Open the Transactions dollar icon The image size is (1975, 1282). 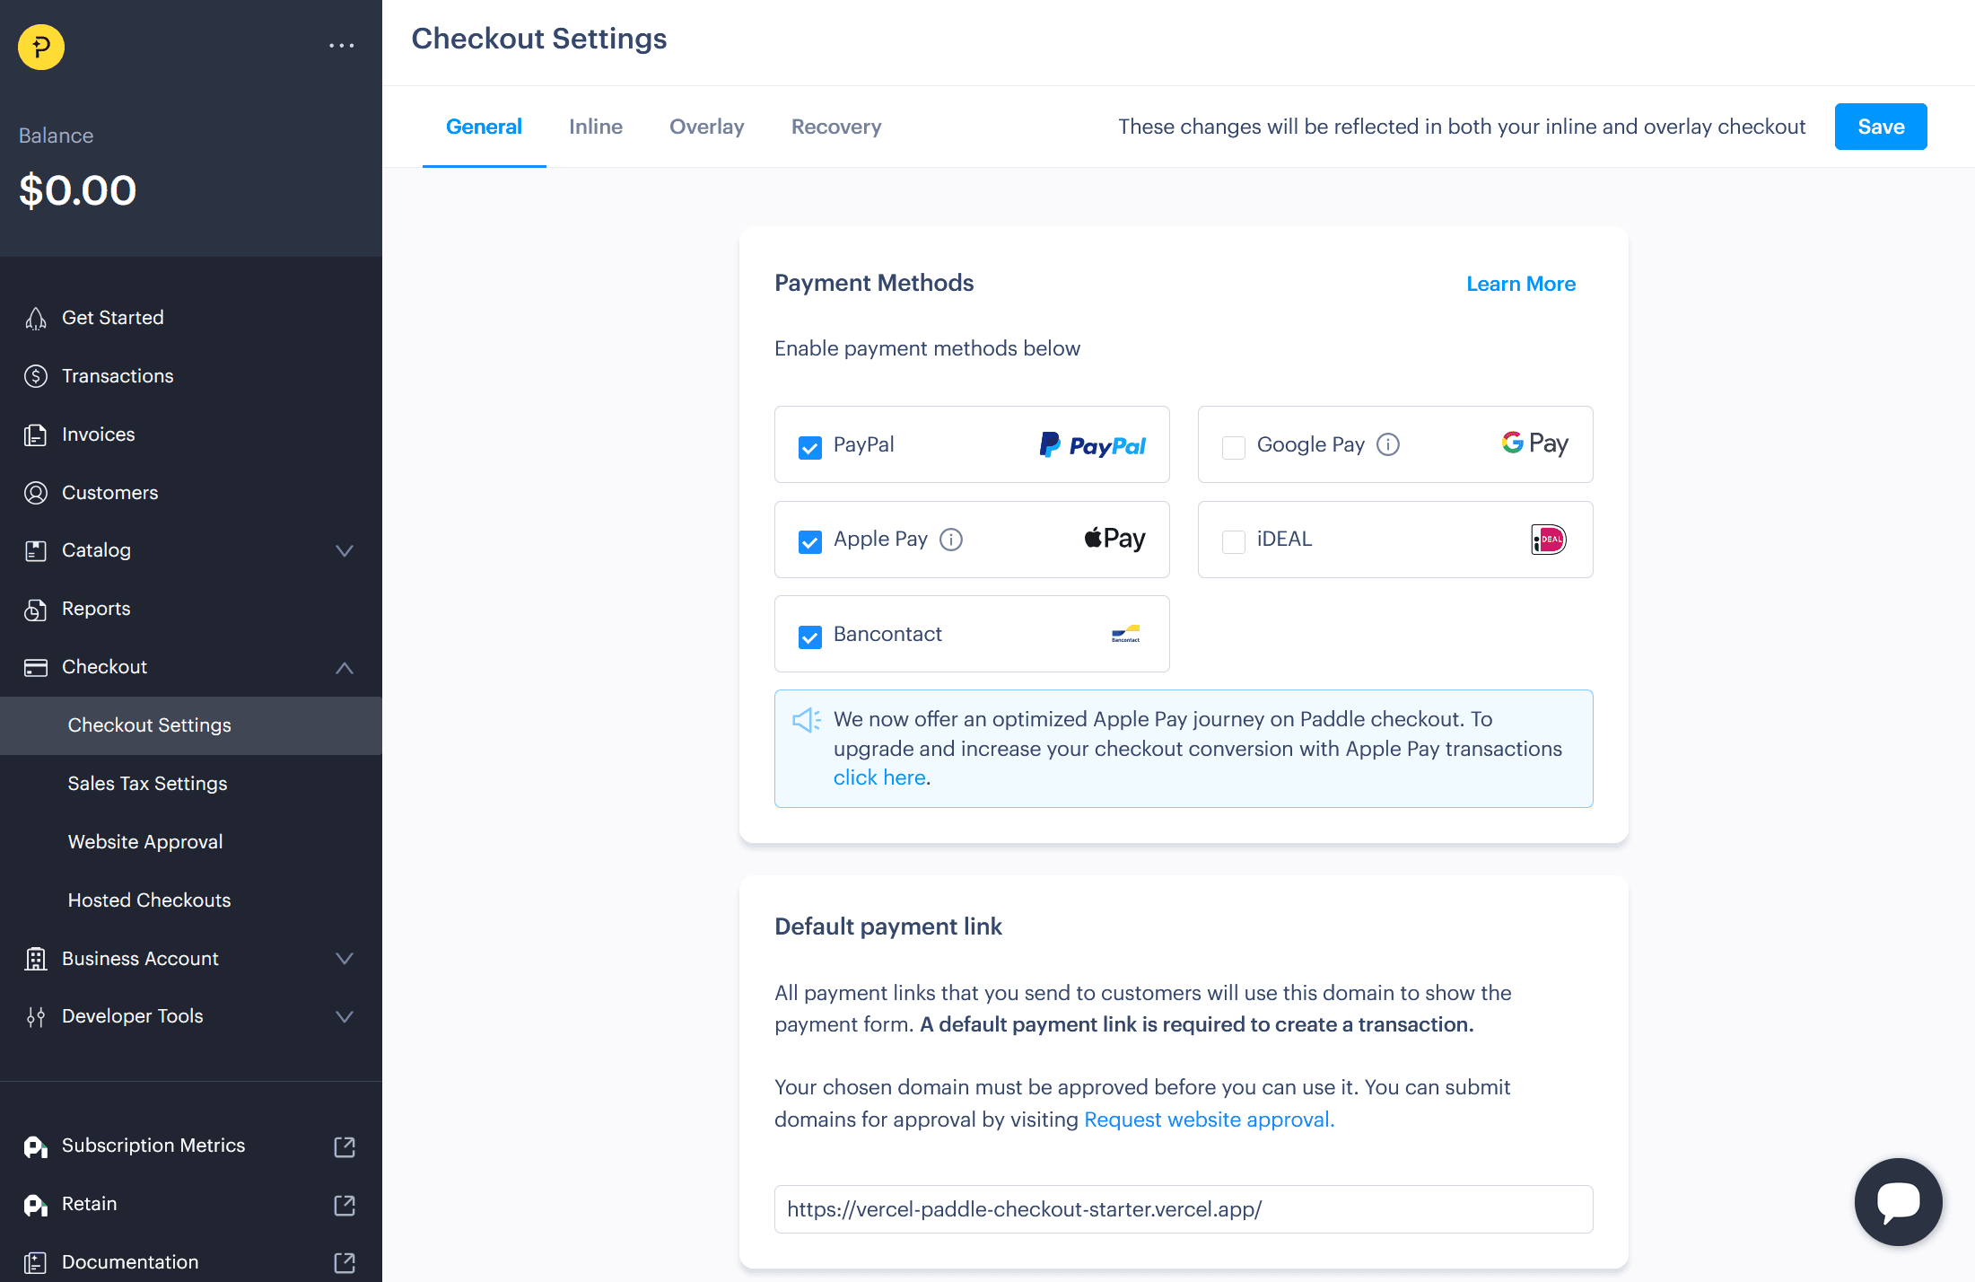click(x=36, y=376)
